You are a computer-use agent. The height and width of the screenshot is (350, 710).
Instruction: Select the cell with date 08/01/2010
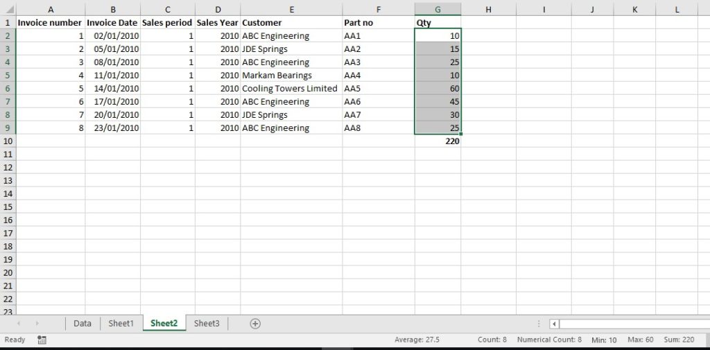[113, 62]
